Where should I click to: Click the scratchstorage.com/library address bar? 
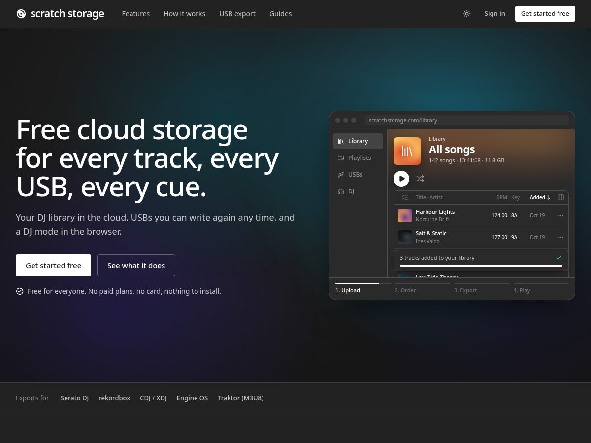point(467,120)
